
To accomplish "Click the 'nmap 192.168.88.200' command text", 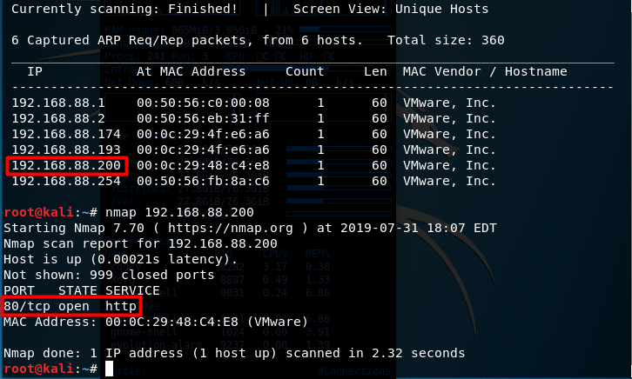I will coord(180,212).
